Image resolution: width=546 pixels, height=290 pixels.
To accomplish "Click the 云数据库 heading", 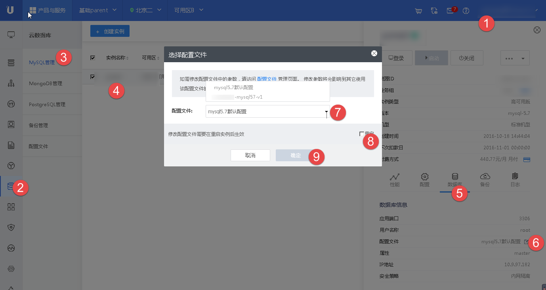I will [40, 36].
